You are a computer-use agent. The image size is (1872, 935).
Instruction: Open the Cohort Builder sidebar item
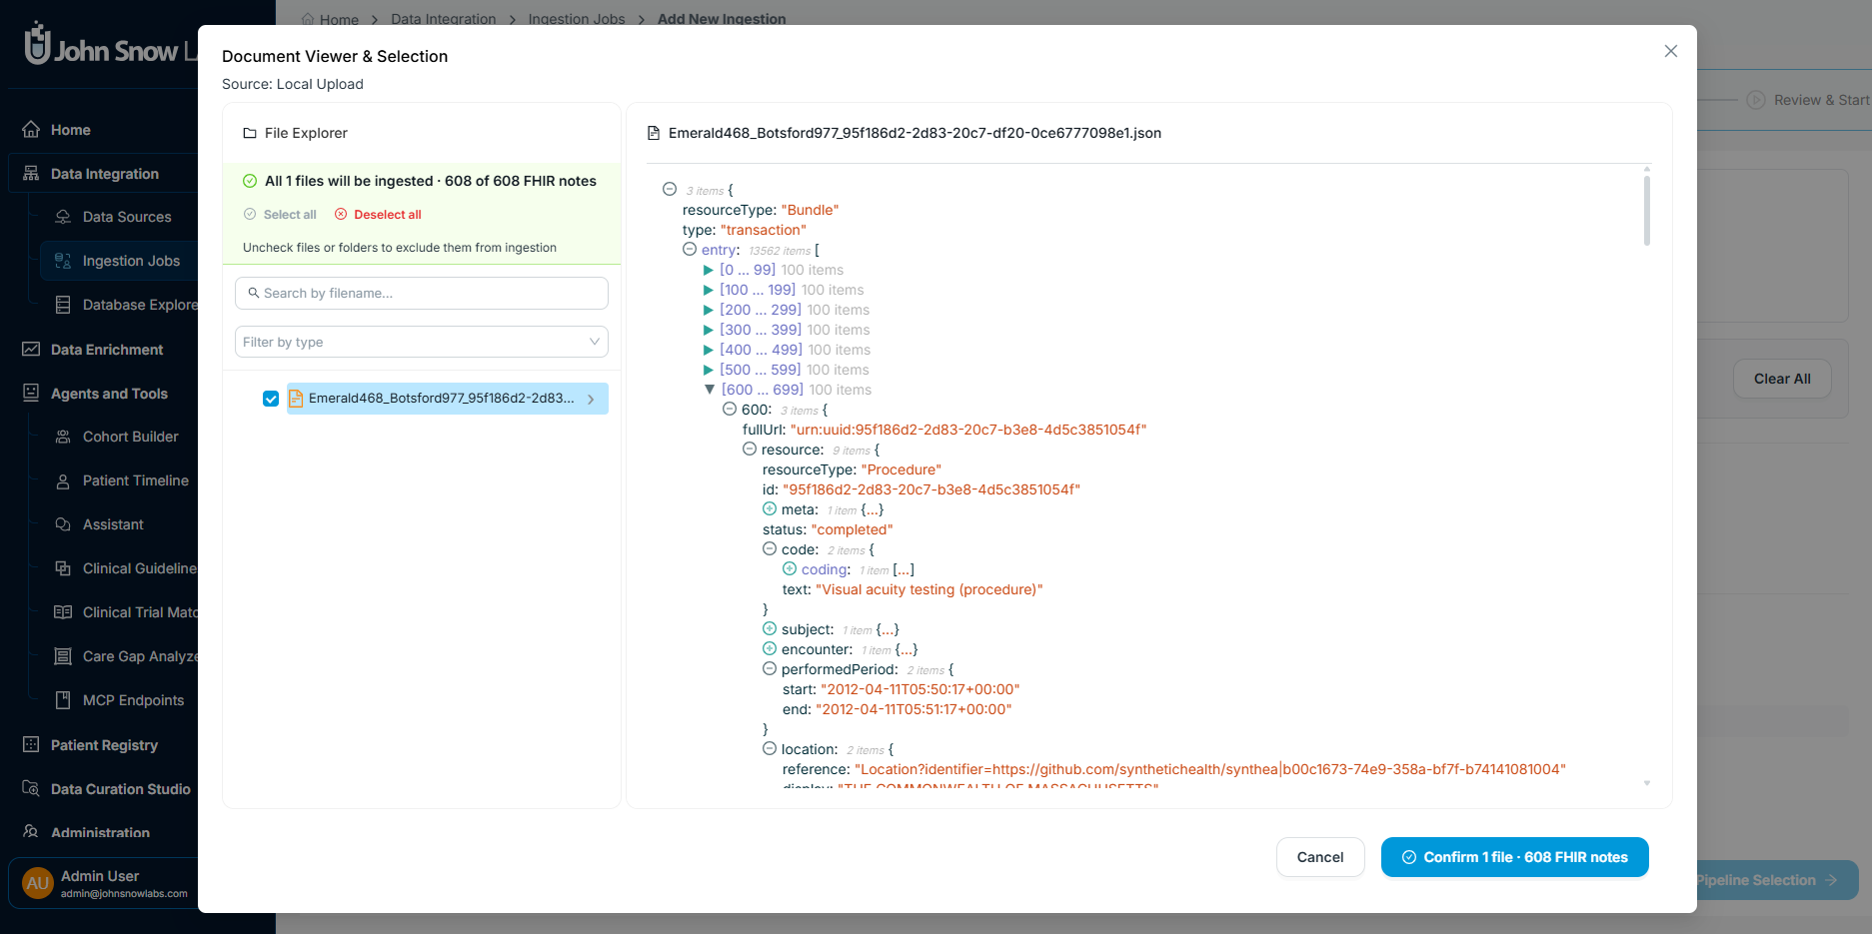119,437
